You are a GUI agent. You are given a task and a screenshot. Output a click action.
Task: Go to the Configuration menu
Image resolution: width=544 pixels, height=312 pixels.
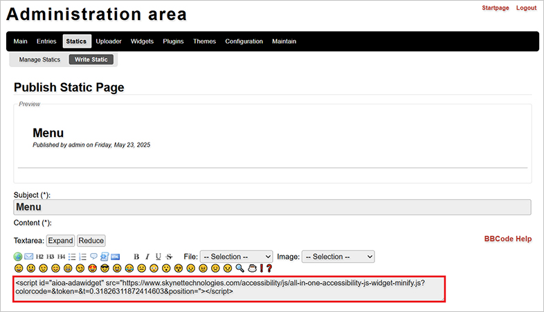pos(244,42)
